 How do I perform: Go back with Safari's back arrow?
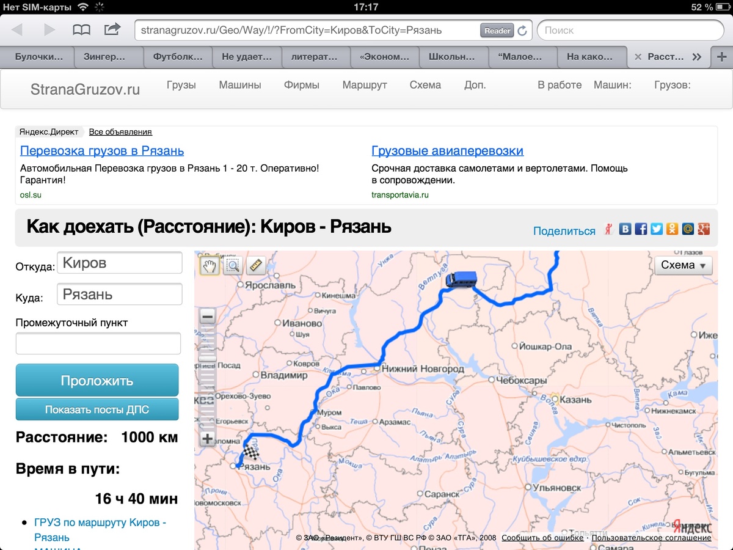click(17, 29)
